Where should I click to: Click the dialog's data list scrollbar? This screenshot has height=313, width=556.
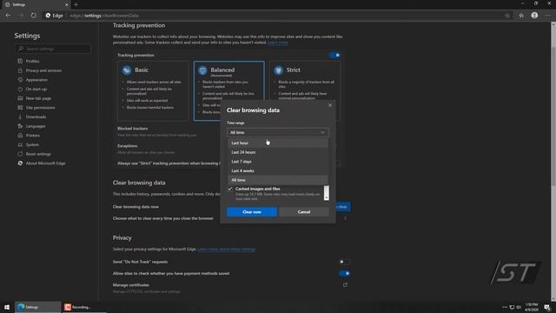(327, 193)
